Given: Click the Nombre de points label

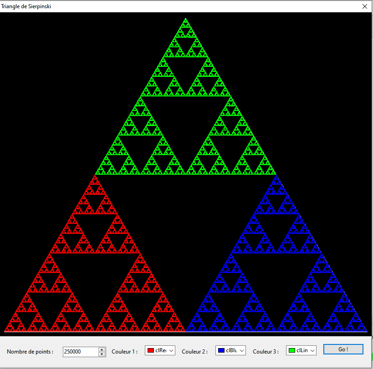Looking at the screenshot, I should 30,352.
